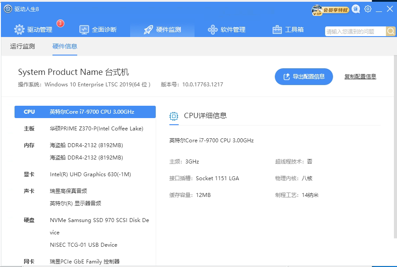Open 全面诊断 monitor icon tab
Viewport: 397px width, 267px height.
click(x=98, y=30)
